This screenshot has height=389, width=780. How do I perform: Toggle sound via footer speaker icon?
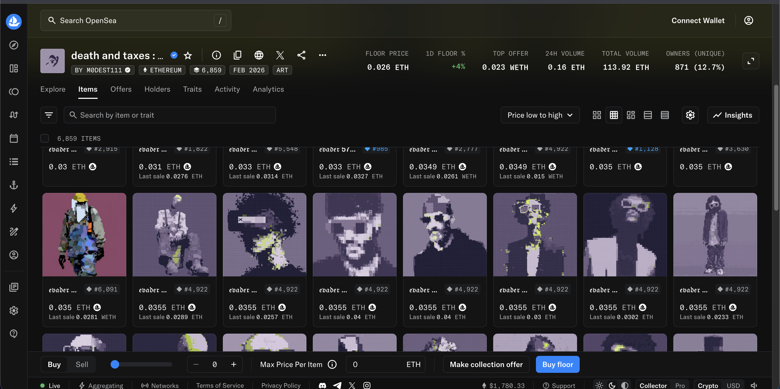[753, 385]
